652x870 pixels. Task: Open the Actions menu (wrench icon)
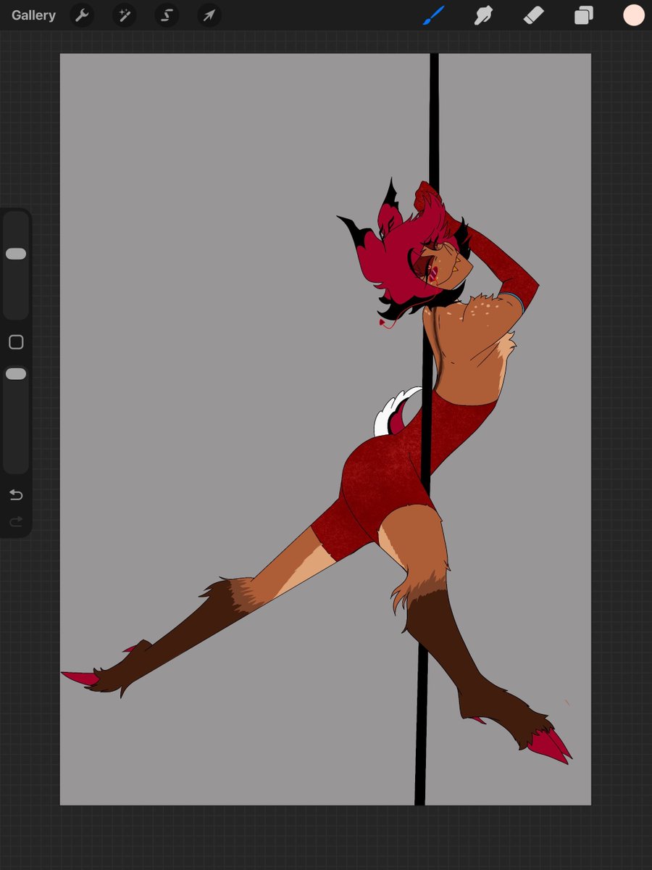pos(81,14)
